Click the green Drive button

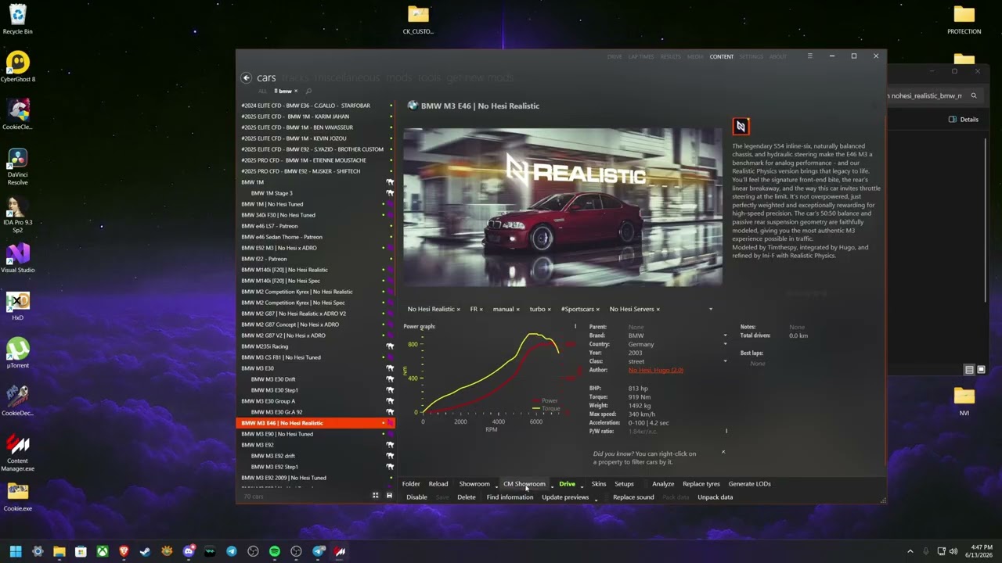[x=567, y=484]
